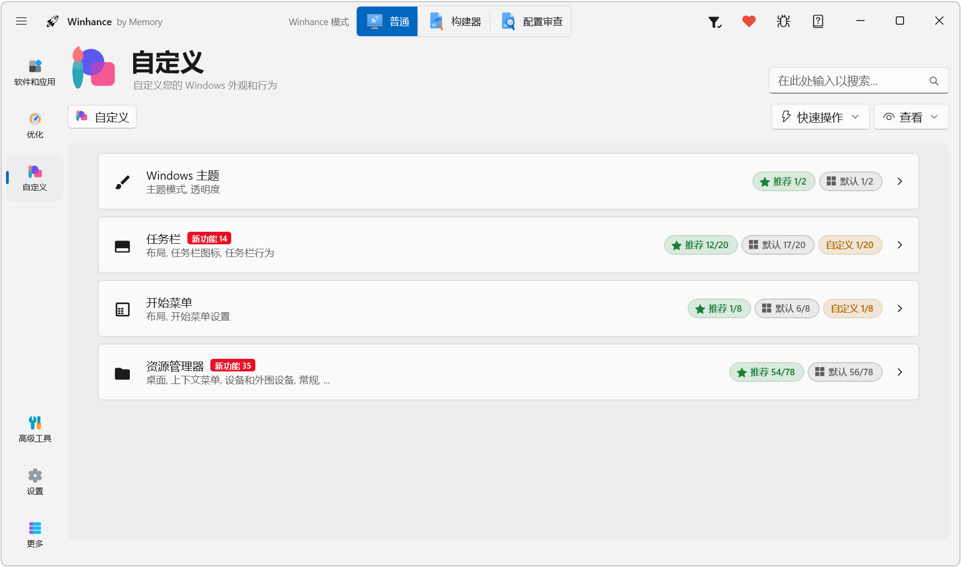Close the Winhance window
The image size is (961, 567).
[939, 21]
